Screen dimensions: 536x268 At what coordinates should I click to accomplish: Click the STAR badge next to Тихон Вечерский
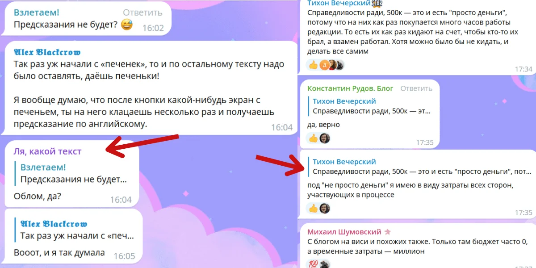click(x=377, y=4)
